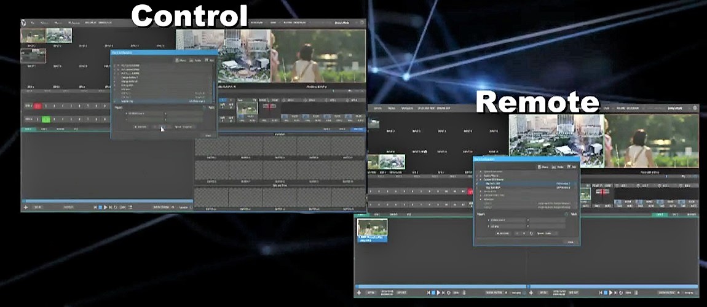Select INPUT 7 thumbnail in Control window
This screenshot has height=307, width=707.
click(33, 56)
